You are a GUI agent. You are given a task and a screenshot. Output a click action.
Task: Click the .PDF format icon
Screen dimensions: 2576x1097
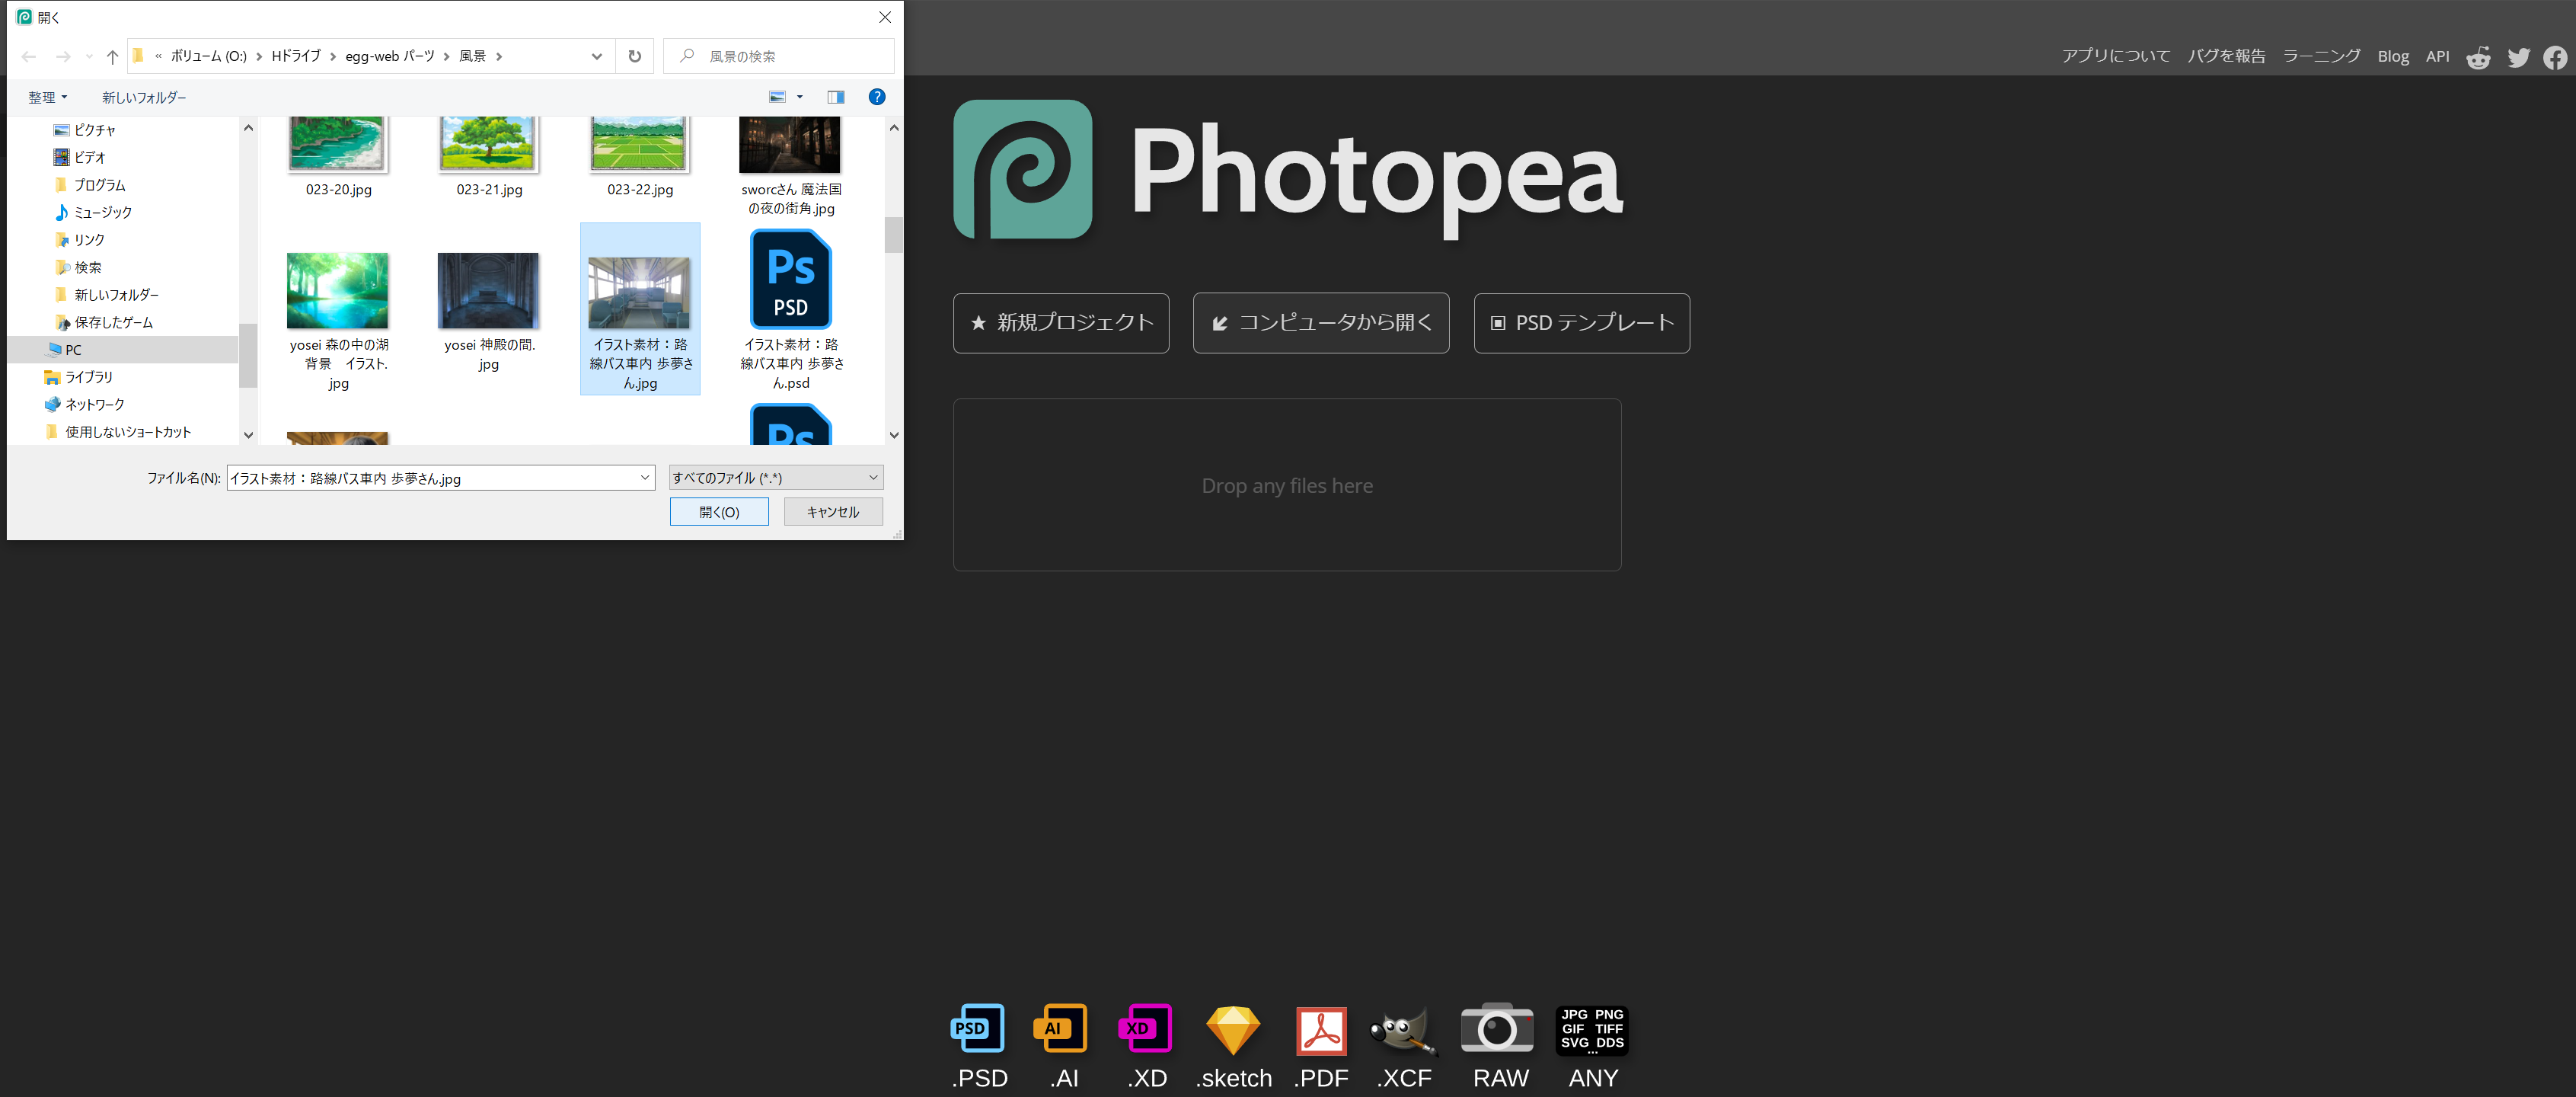[x=1321, y=1031]
